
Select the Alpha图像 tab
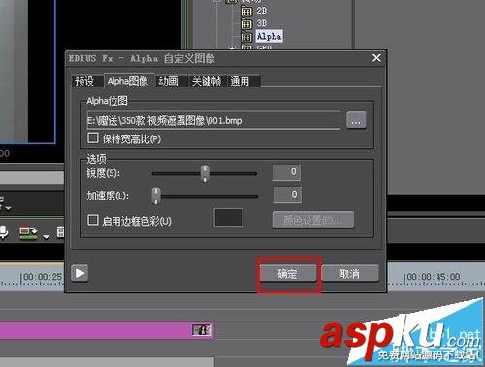pyautogui.click(x=128, y=81)
